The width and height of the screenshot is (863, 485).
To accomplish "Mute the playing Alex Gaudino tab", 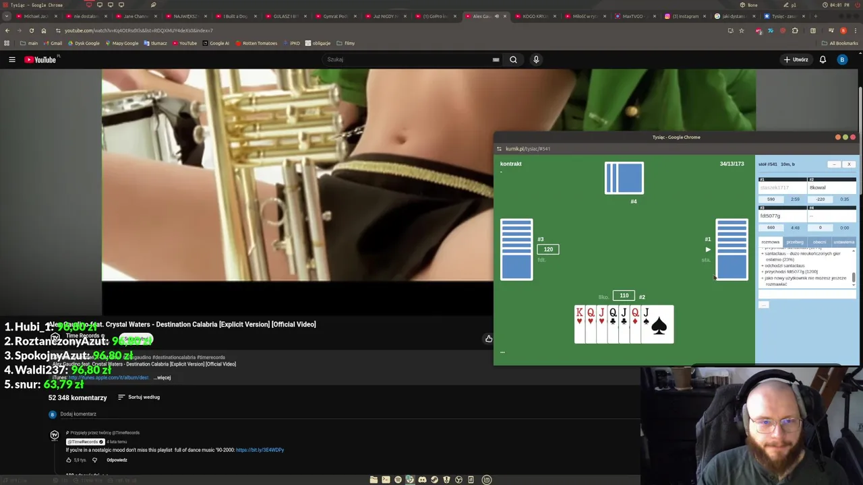I will tap(497, 16).
